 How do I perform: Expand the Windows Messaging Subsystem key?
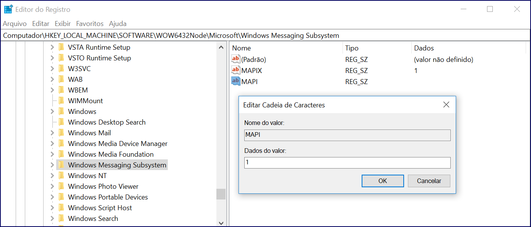point(52,165)
